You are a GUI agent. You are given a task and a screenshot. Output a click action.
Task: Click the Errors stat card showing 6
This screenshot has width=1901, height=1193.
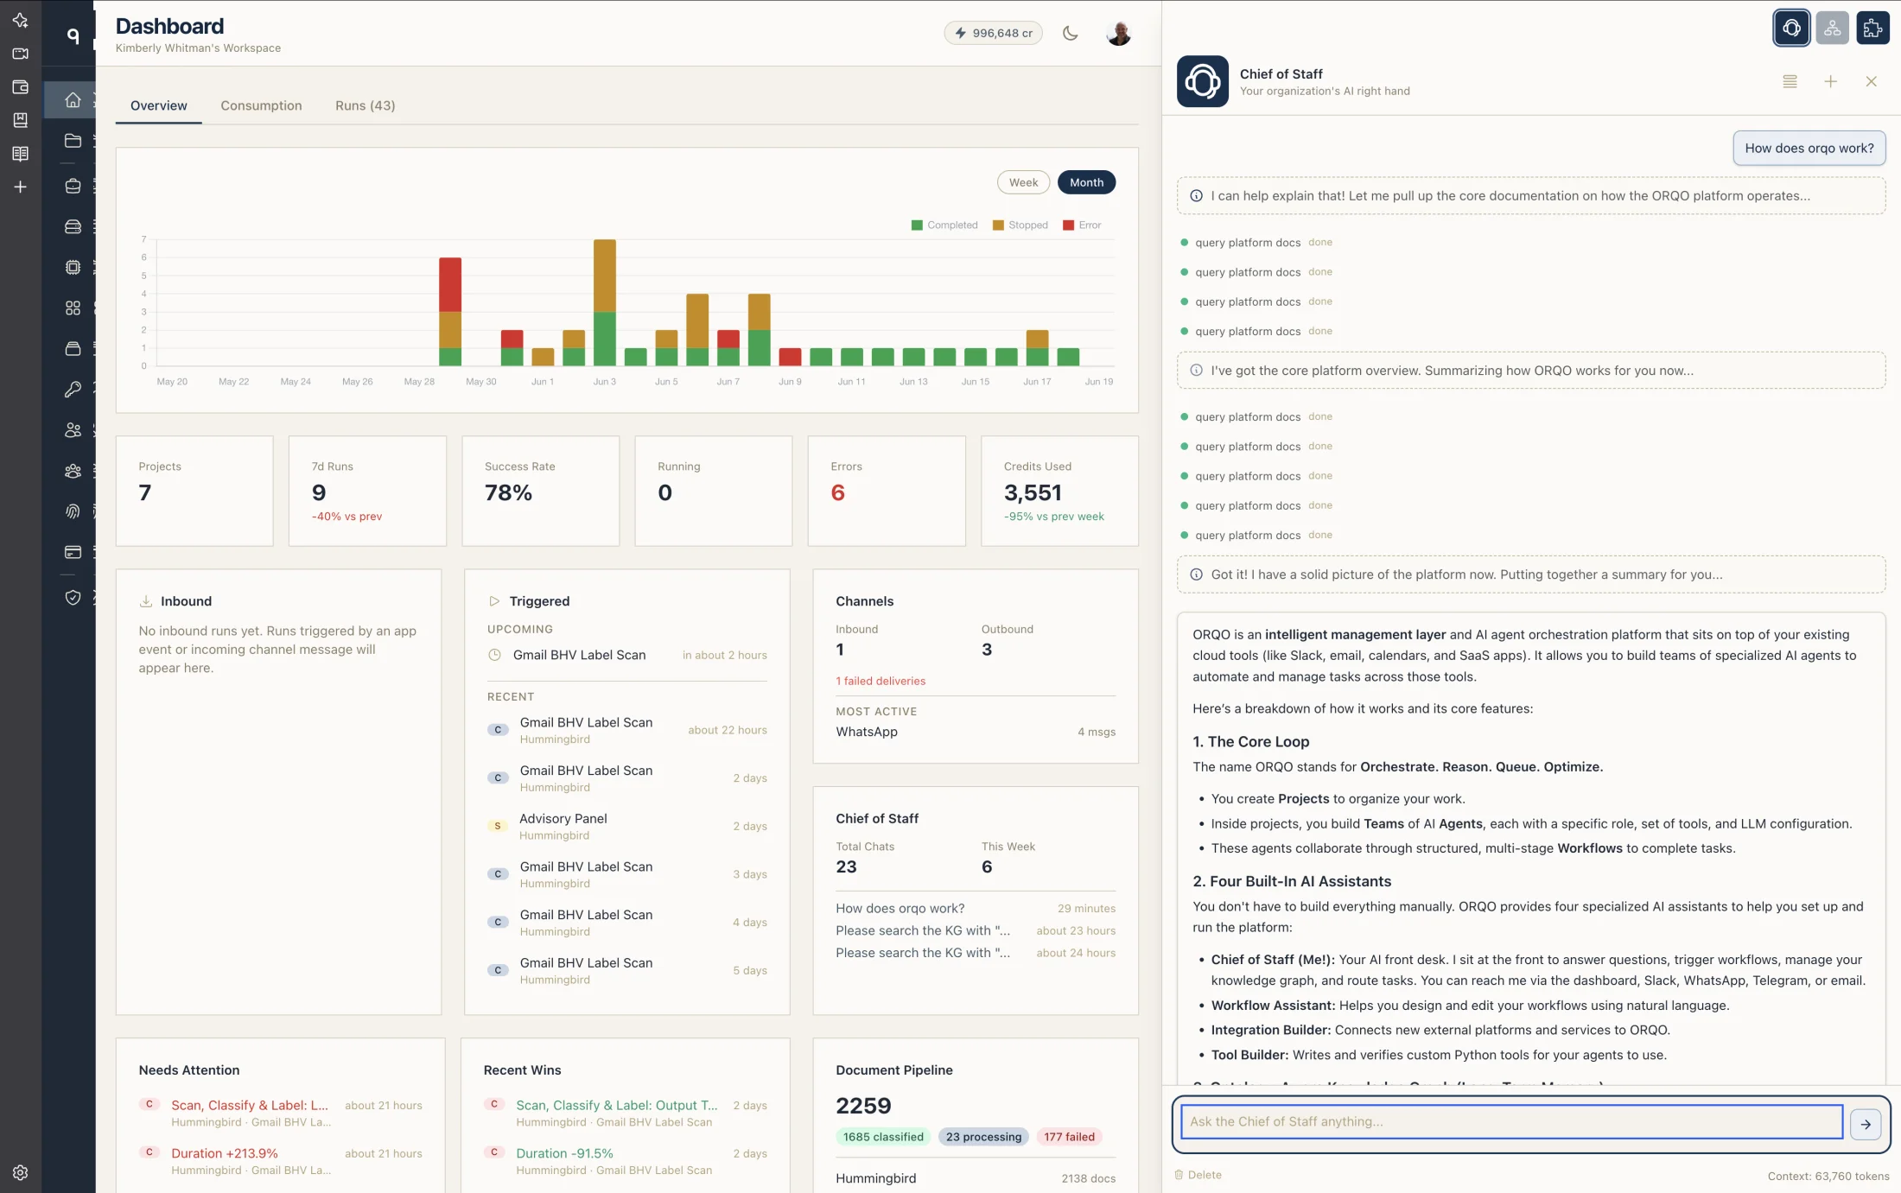point(887,491)
